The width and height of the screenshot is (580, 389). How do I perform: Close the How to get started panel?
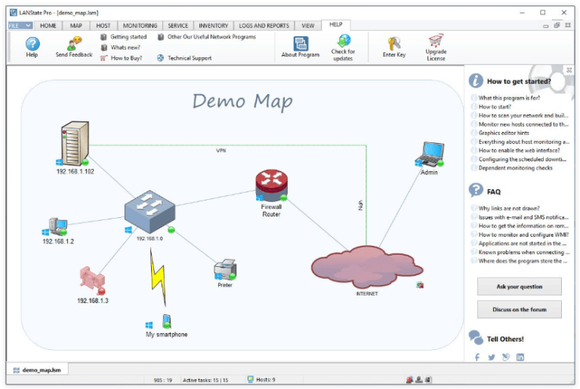pyautogui.click(x=569, y=70)
